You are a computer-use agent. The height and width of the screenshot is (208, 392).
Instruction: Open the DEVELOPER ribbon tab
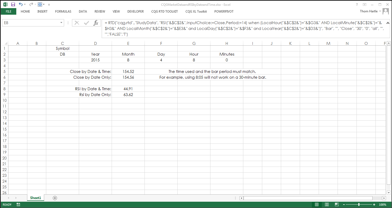coord(136,12)
